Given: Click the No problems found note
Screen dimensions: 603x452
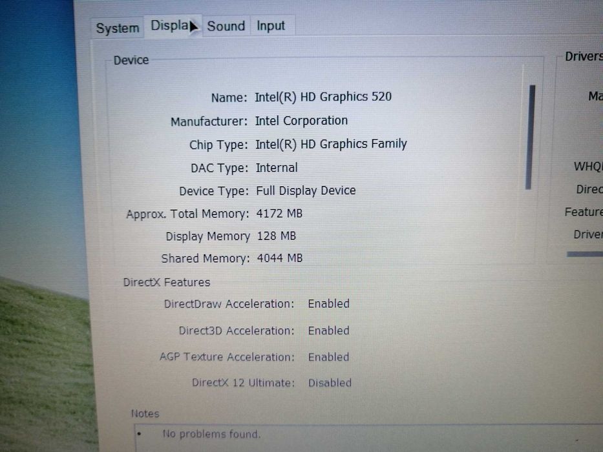Looking at the screenshot, I should 211,434.
